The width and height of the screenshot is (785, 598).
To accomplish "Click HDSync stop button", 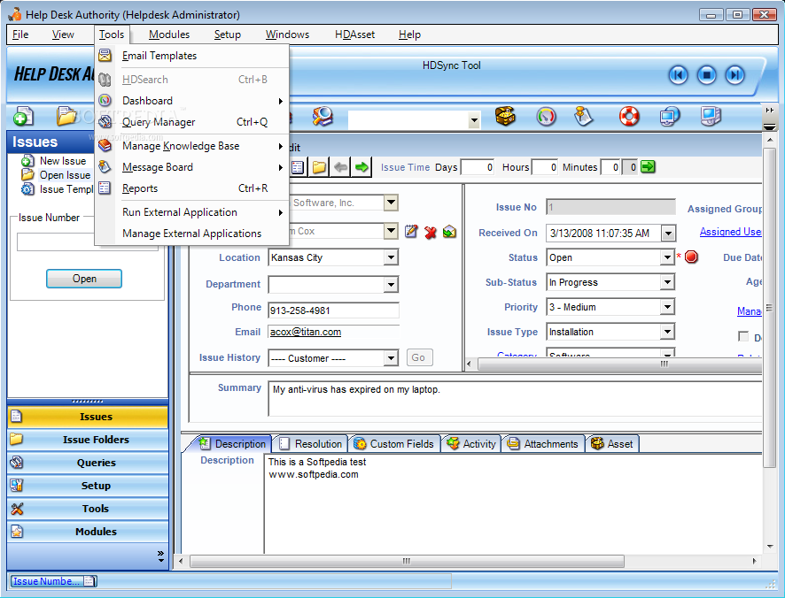I will click(x=706, y=75).
